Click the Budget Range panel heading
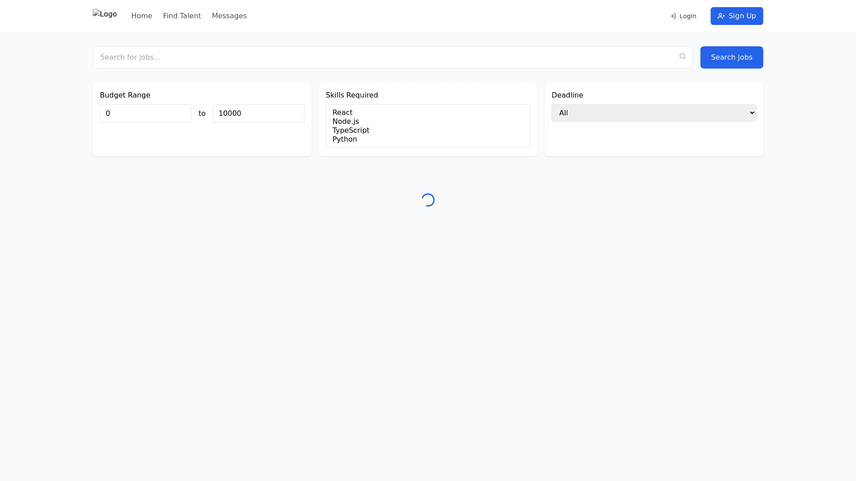Image resolution: width=856 pixels, height=481 pixels. (x=125, y=95)
